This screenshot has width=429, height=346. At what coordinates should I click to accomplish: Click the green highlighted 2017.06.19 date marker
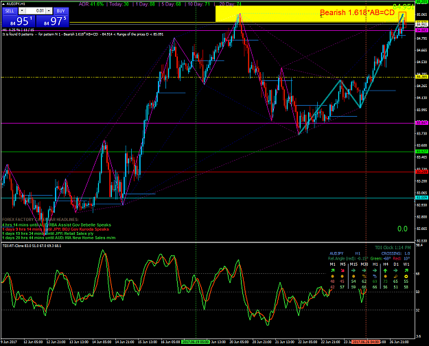(x=196, y=342)
